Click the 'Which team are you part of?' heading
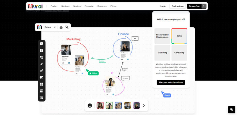This screenshot has width=237, height=115. click(x=171, y=19)
